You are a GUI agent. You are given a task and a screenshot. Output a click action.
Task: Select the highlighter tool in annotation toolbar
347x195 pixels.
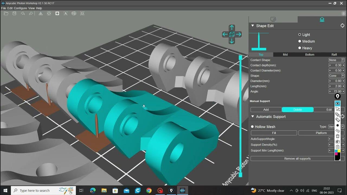[x=338, y=115]
